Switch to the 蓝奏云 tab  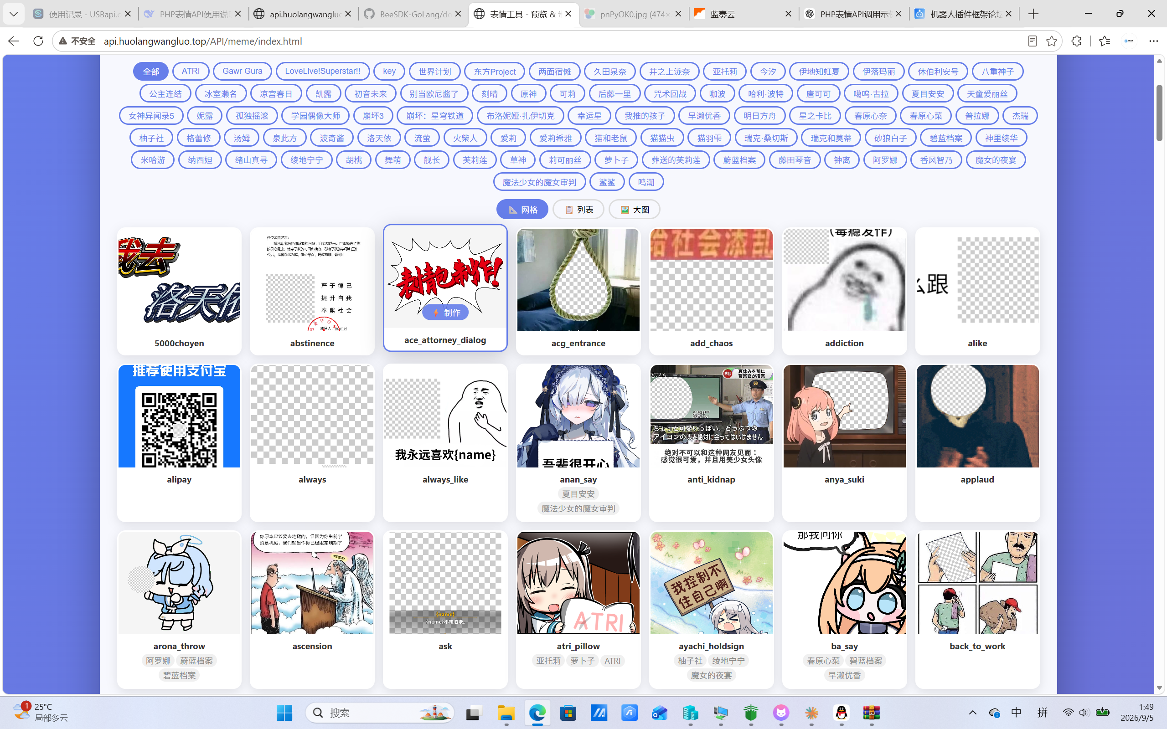coord(744,14)
